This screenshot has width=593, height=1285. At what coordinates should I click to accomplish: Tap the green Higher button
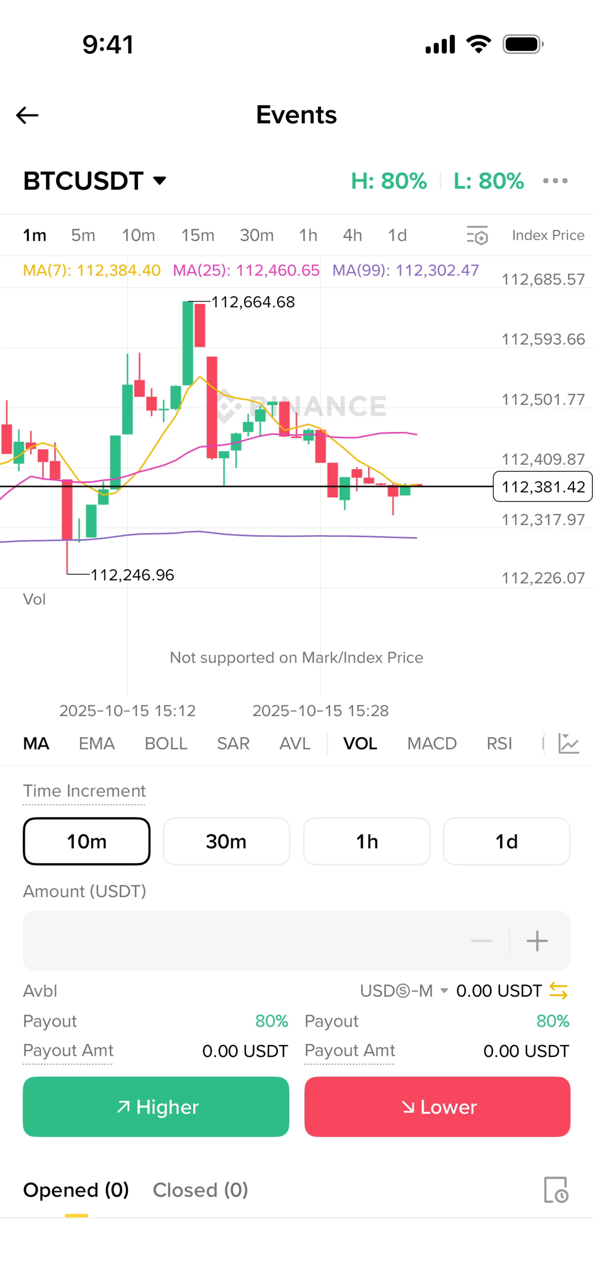pos(156,1107)
